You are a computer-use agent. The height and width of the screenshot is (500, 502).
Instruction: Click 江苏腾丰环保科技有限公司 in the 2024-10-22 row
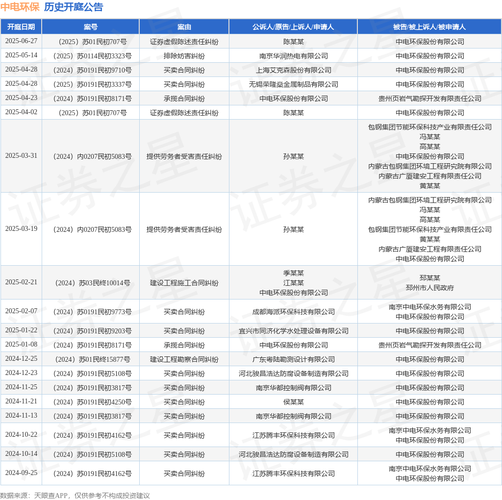(294, 435)
